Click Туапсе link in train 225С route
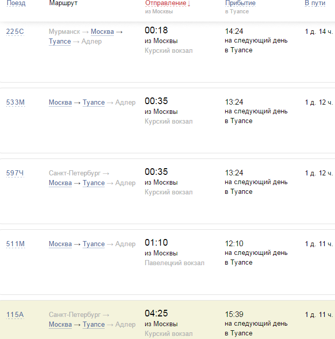 60,42
